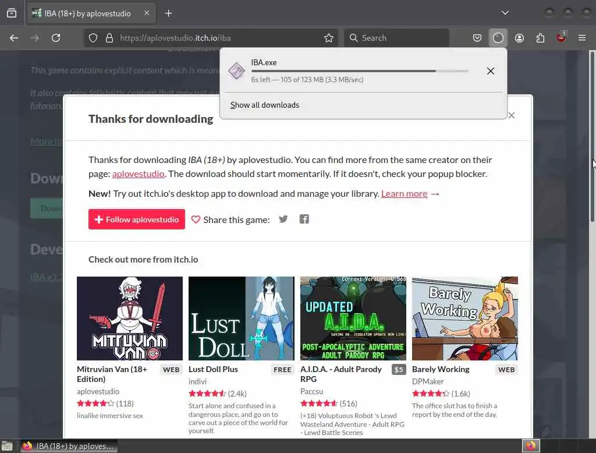The image size is (596, 453).
Task: Visit aplovestudio under Mitruvian Van
Action: [x=98, y=391]
